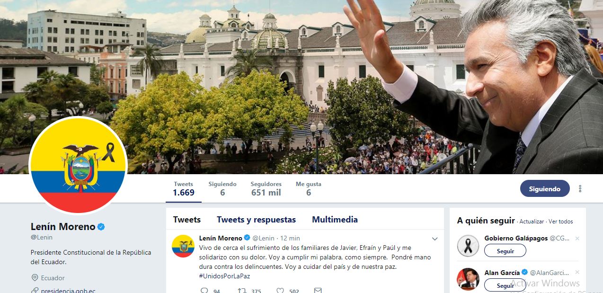
Task: View the 651 mil Seguidores list
Action: tap(266, 188)
